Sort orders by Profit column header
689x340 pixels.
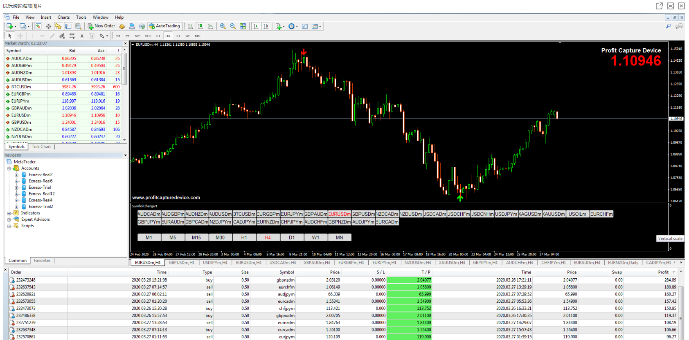[x=663, y=272]
